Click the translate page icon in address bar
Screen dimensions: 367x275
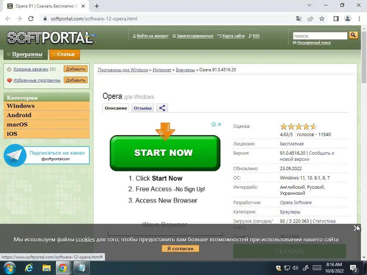[299, 19]
